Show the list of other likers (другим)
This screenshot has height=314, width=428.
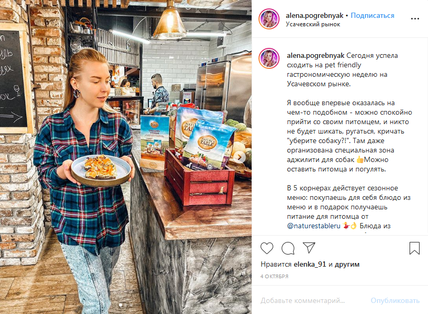point(347,264)
